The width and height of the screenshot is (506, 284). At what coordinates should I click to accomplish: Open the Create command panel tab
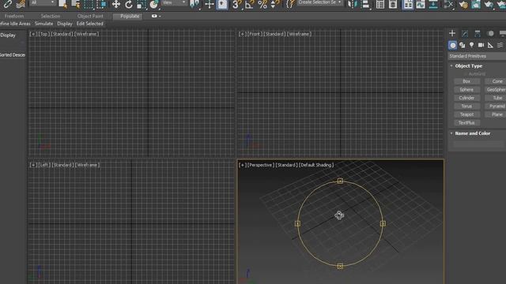pos(452,33)
